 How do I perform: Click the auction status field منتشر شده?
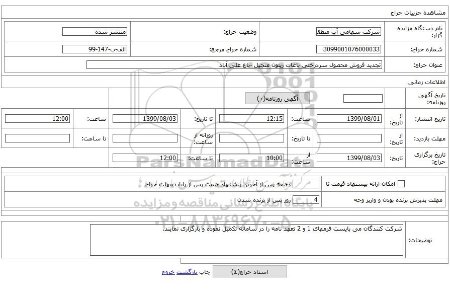(x=95, y=32)
